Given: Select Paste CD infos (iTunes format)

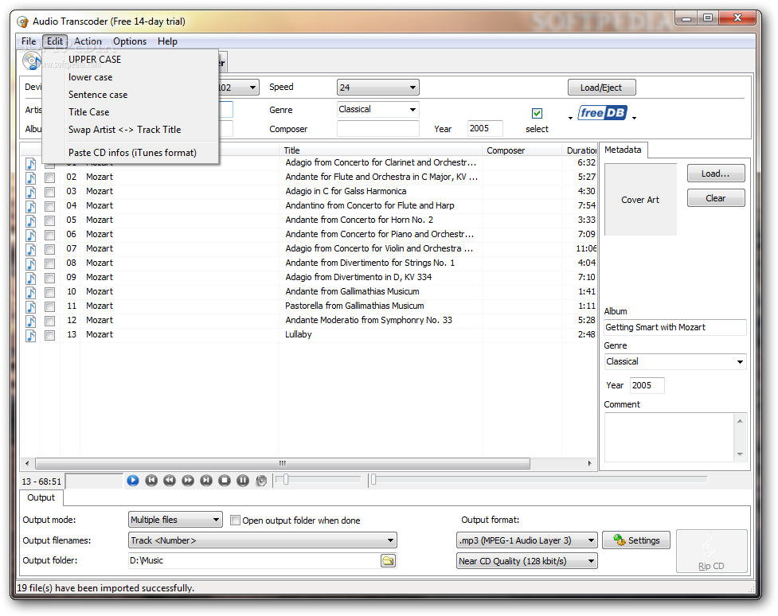Looking at the screenshot, I should (131, 153).
